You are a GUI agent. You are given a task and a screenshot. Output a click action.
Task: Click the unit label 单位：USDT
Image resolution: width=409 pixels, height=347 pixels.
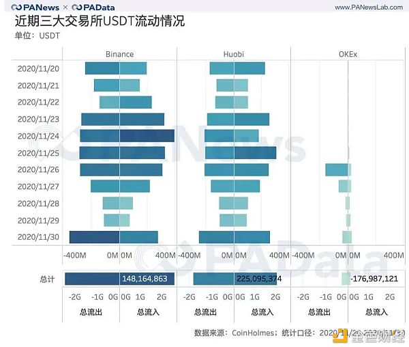[x=37, y=36]
